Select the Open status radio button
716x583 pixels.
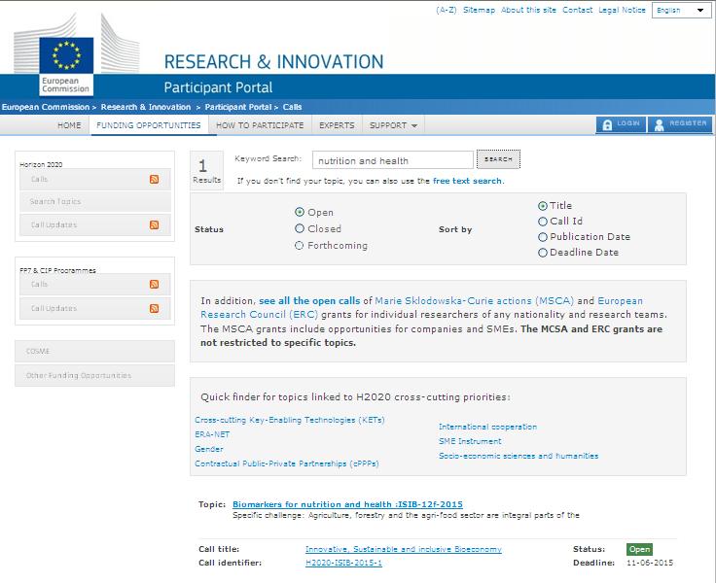(300, 212)
